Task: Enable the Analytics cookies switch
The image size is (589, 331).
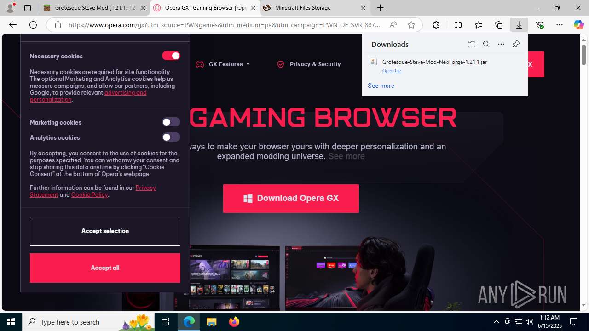Action: coord(171,137)
